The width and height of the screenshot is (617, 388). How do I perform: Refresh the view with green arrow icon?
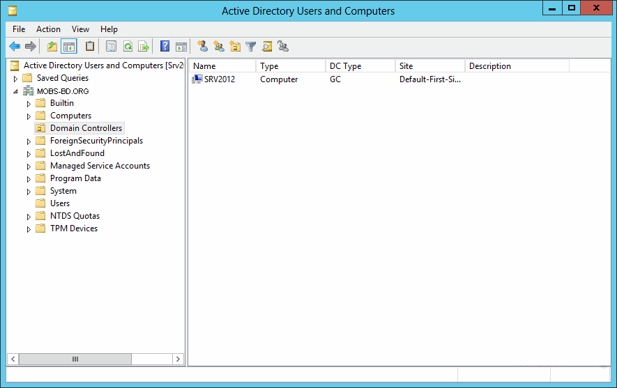pyautogui.click(x=128, y=47)
